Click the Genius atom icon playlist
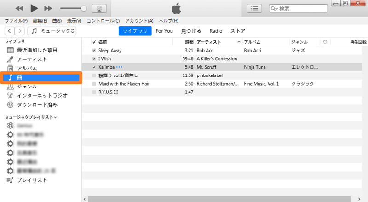This screenshot has width=368, height=202. pos(10,126)
